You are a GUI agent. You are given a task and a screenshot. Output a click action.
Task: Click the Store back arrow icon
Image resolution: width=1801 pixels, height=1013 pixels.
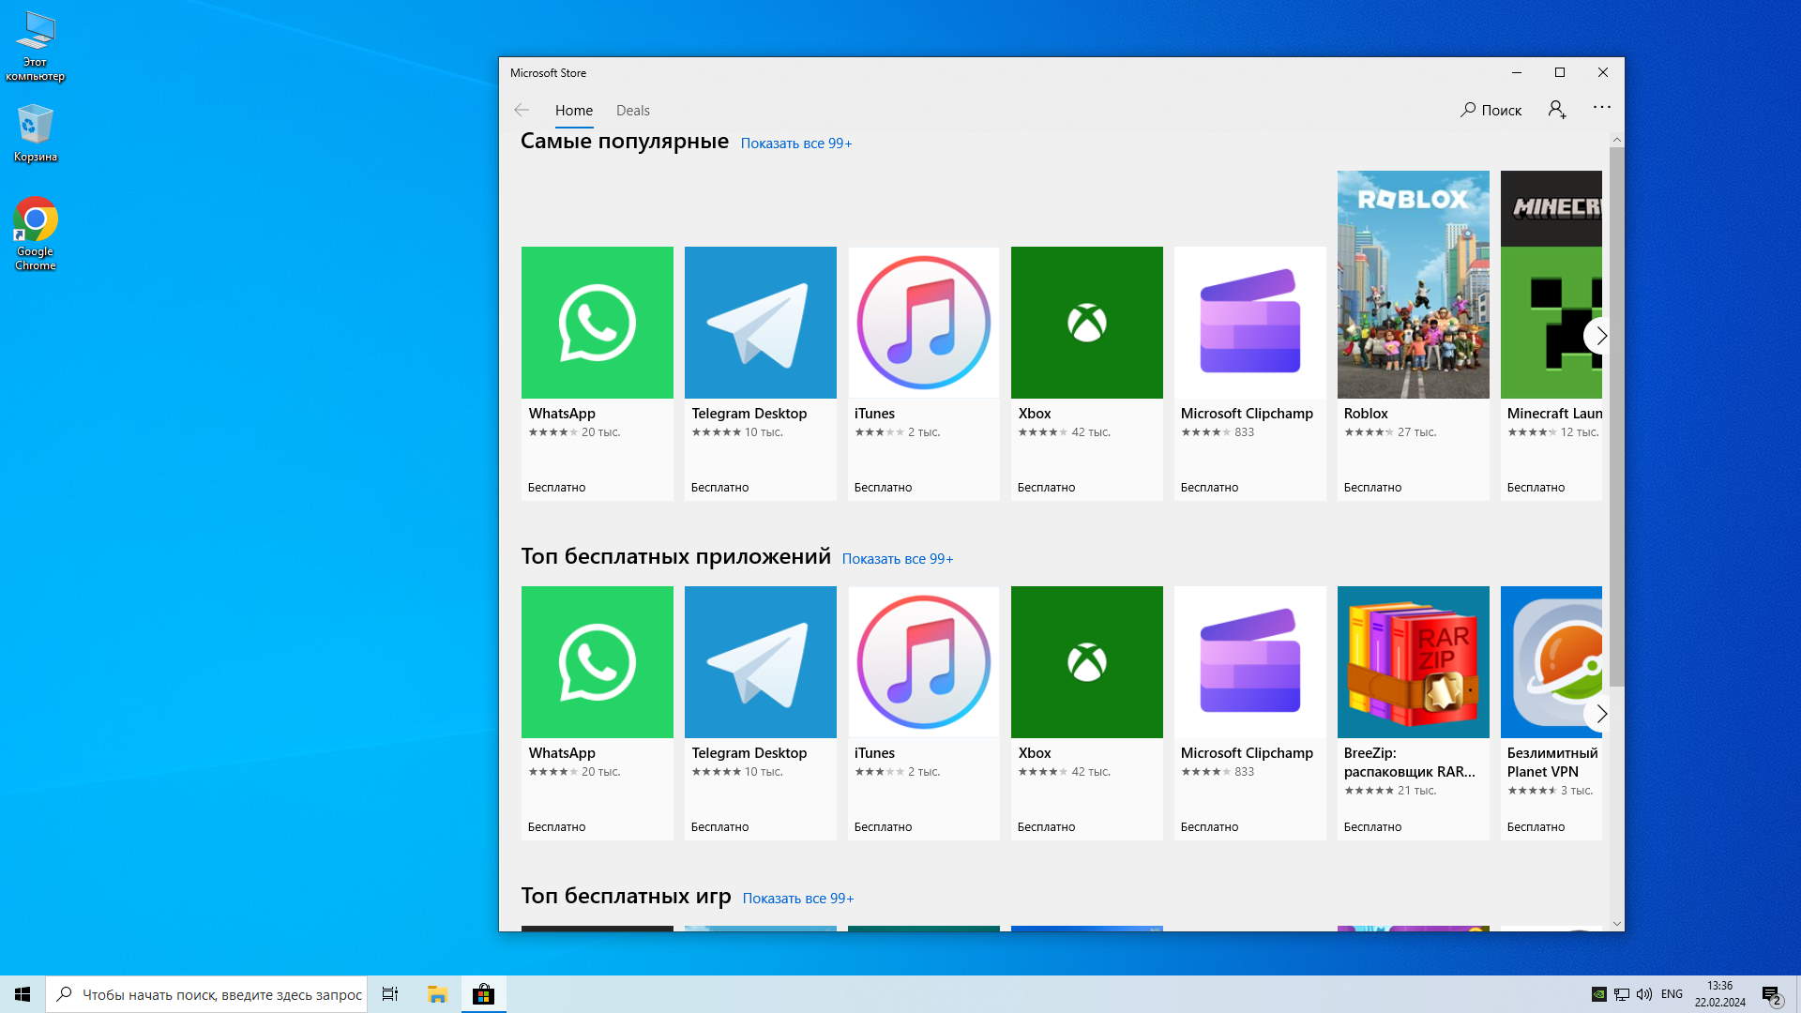[522, 111]
